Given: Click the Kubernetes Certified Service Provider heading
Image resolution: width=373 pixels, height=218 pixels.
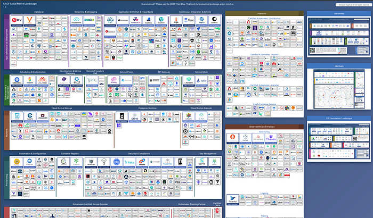Looking at the screenshot, I should point(90,204).
